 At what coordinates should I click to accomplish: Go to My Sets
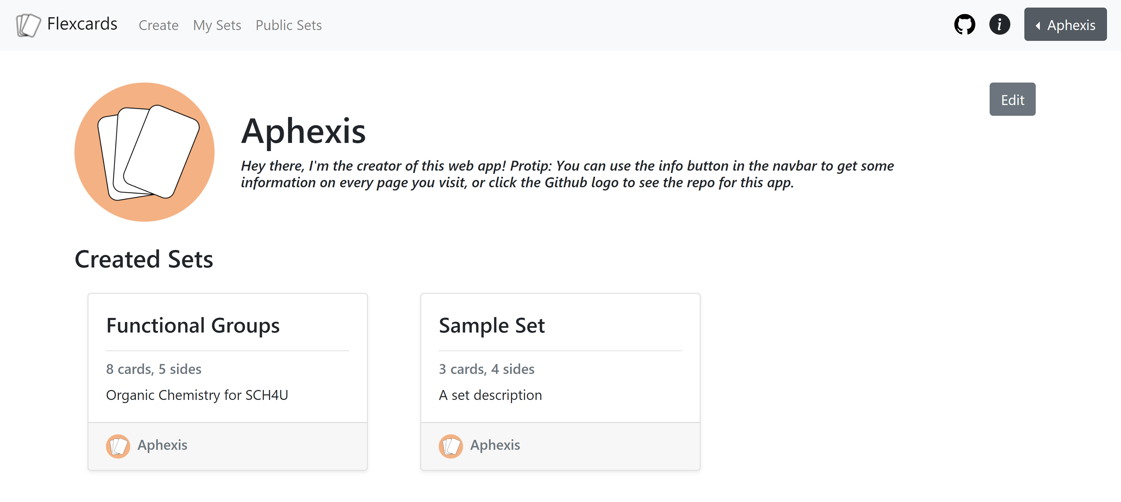[x=217, y=25]
